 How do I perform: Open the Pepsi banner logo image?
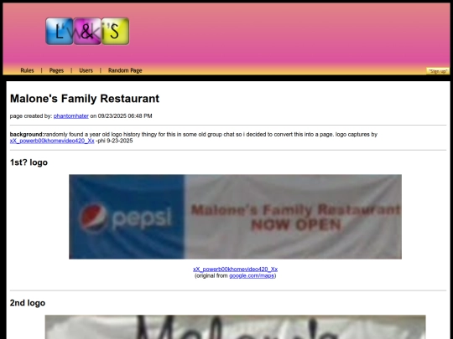(x=235, y=217)
